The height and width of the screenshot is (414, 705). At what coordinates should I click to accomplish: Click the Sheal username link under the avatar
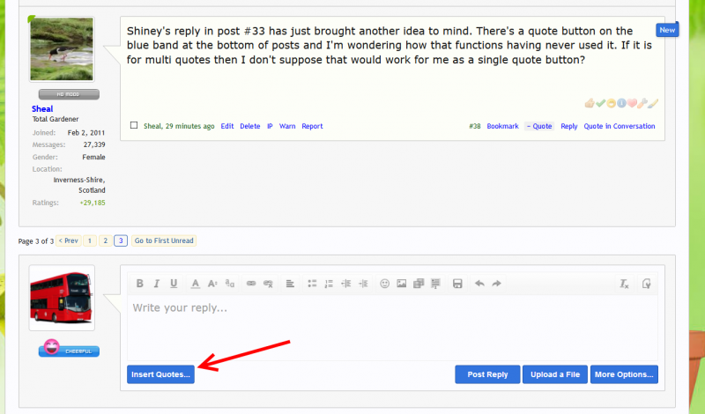(x=42, y=108)
